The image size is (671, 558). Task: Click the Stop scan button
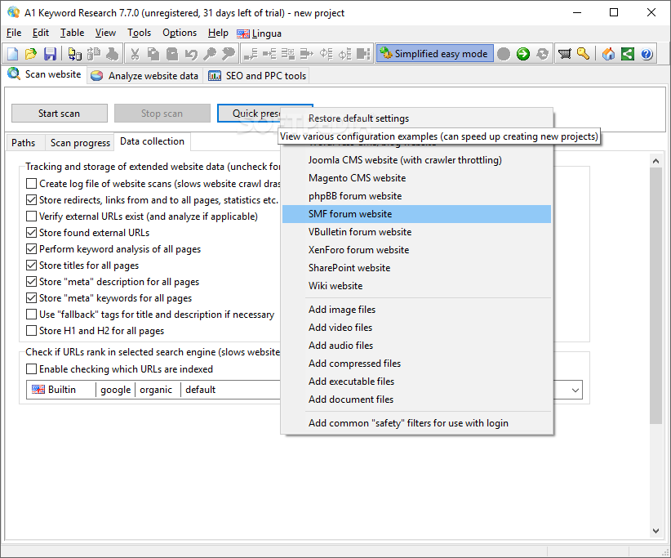[x=162, y=114]
